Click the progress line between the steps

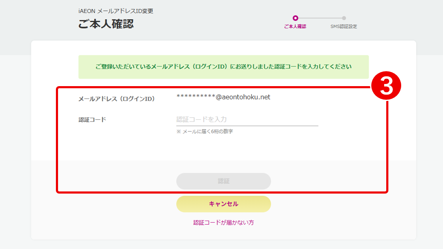click(319, 18)
